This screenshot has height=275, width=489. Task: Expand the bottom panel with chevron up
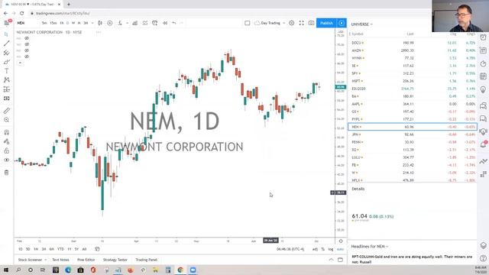(331, 260)
